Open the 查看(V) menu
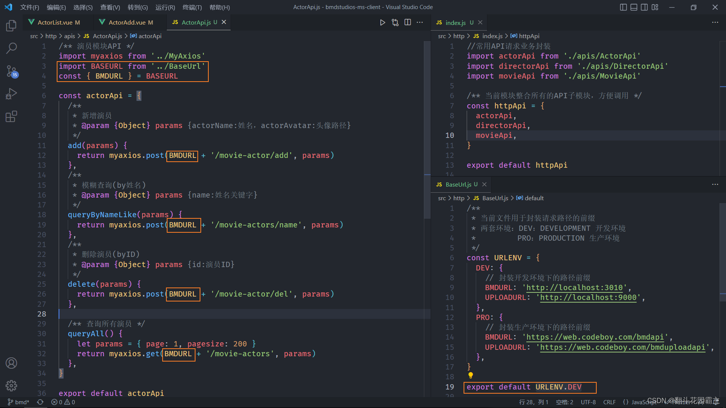Image resolution: width=726 pixels, height=408 pixels. (110, 7)
